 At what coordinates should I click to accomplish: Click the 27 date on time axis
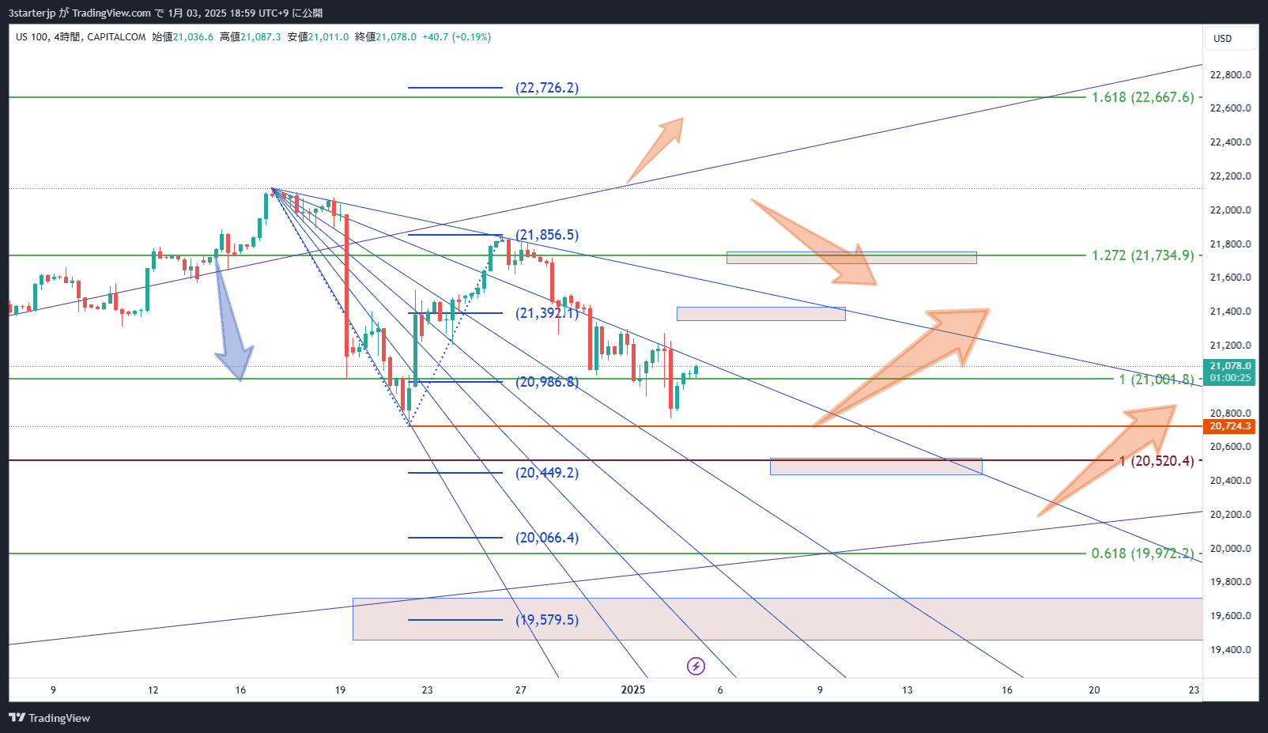[x=520, y=690]
